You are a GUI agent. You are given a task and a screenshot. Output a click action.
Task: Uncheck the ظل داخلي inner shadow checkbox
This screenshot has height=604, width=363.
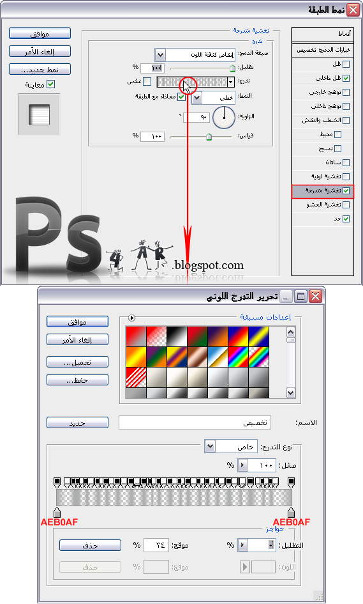click(346, 78)
